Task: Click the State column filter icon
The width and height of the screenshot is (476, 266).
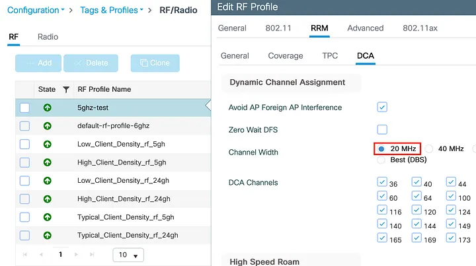Action: click(66, 90)
